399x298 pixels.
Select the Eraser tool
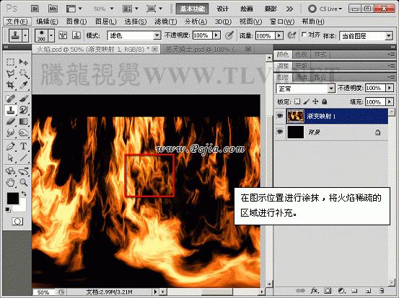tap(10, 122)
